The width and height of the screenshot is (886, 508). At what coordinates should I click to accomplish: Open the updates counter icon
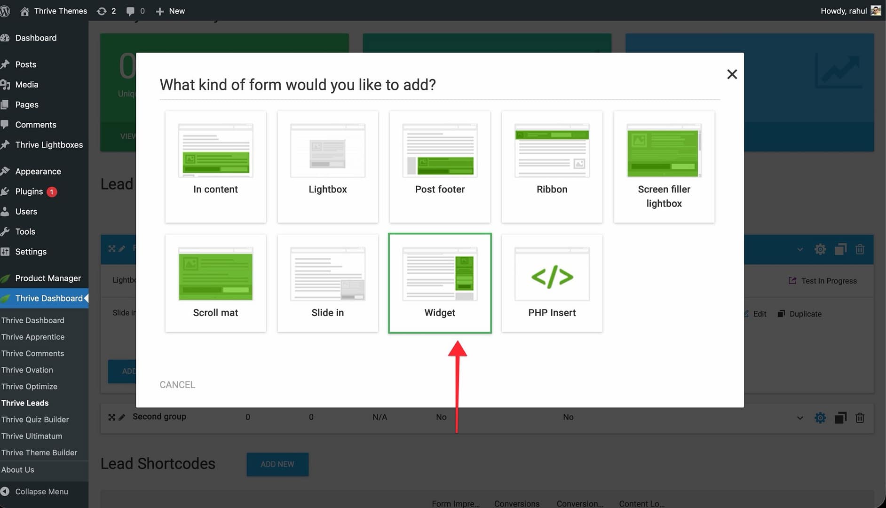(106, 11)
